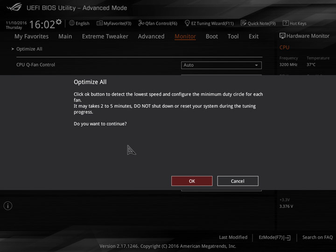
Task: Click the Qfan Control fan icon
Action: (x=141, y=23)
